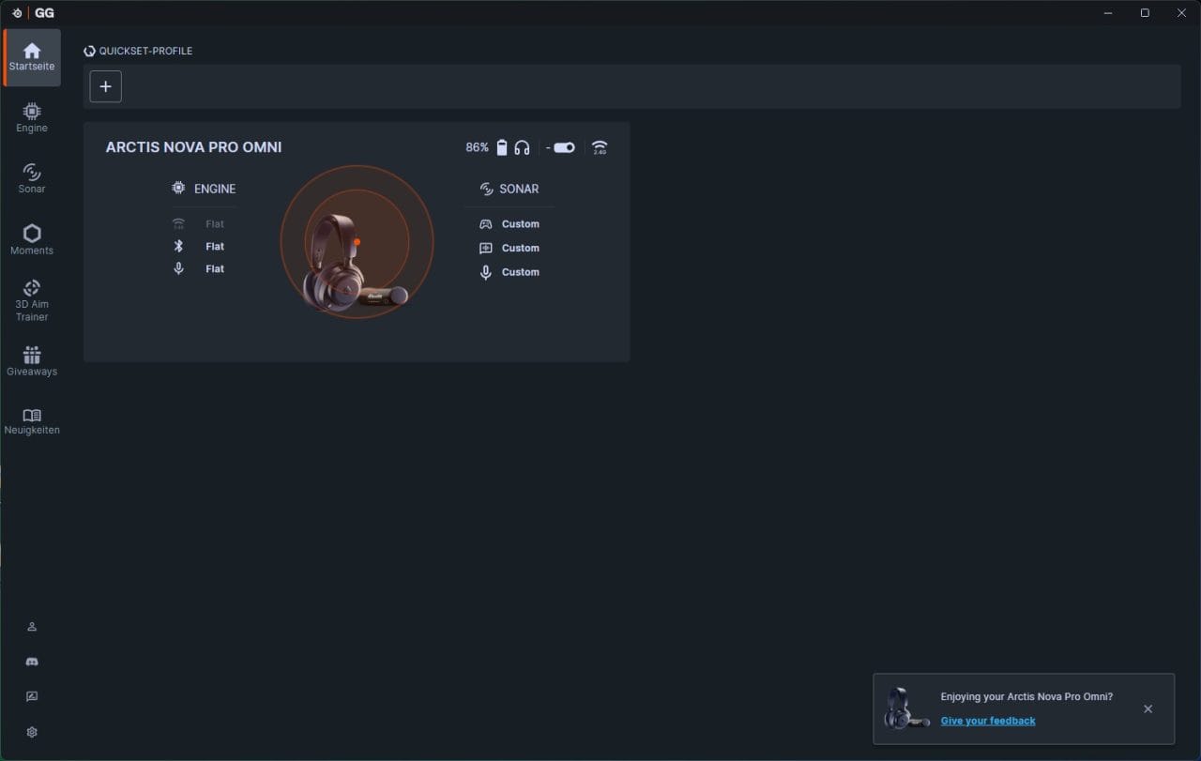Image resolution: width=1201 pixels, height=761 pixels.
Task: Select the Sonar chat Custom preset
Action: [x=521, y=248]
